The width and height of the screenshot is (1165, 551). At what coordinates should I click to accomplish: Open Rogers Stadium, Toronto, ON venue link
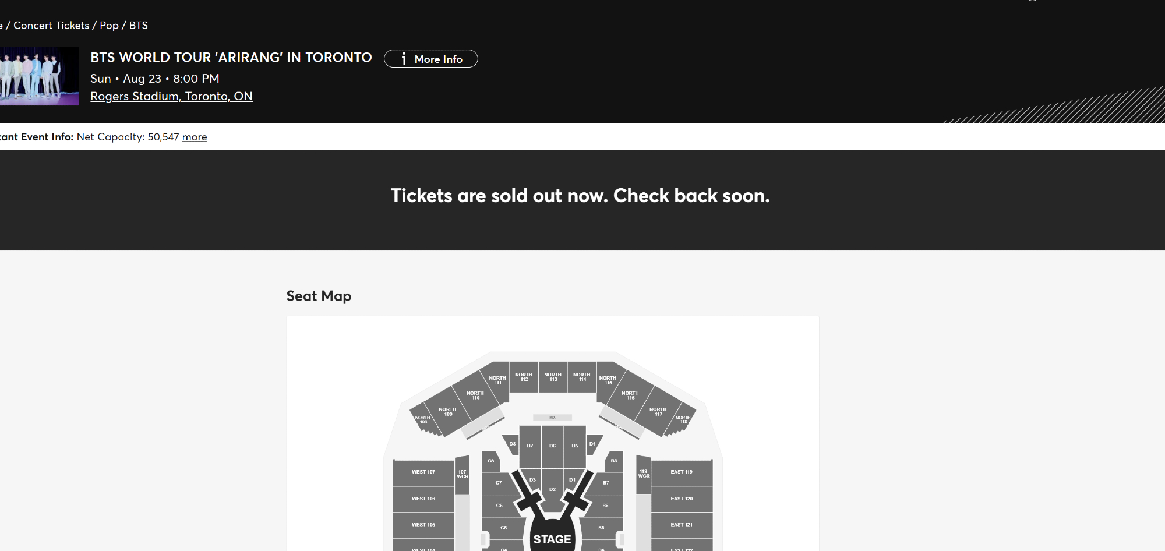(x=171, y=96)
